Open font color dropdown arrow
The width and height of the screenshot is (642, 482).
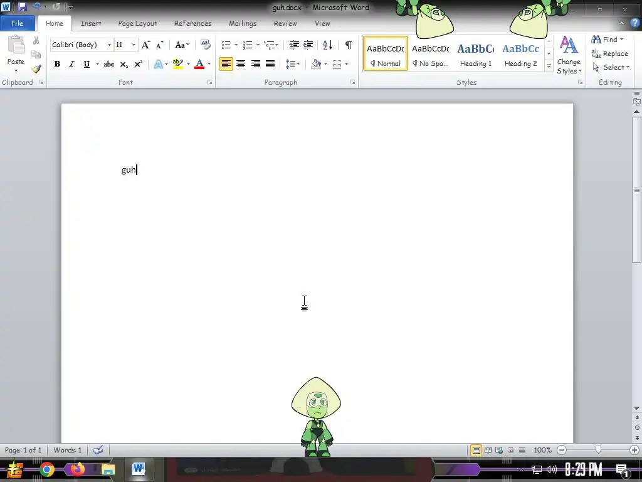pos(209,64)
